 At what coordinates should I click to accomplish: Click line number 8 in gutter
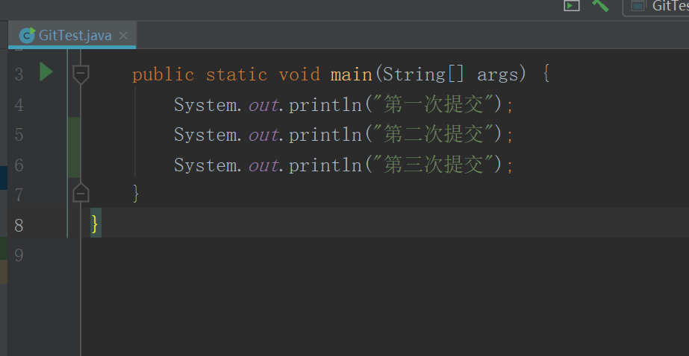19,225
